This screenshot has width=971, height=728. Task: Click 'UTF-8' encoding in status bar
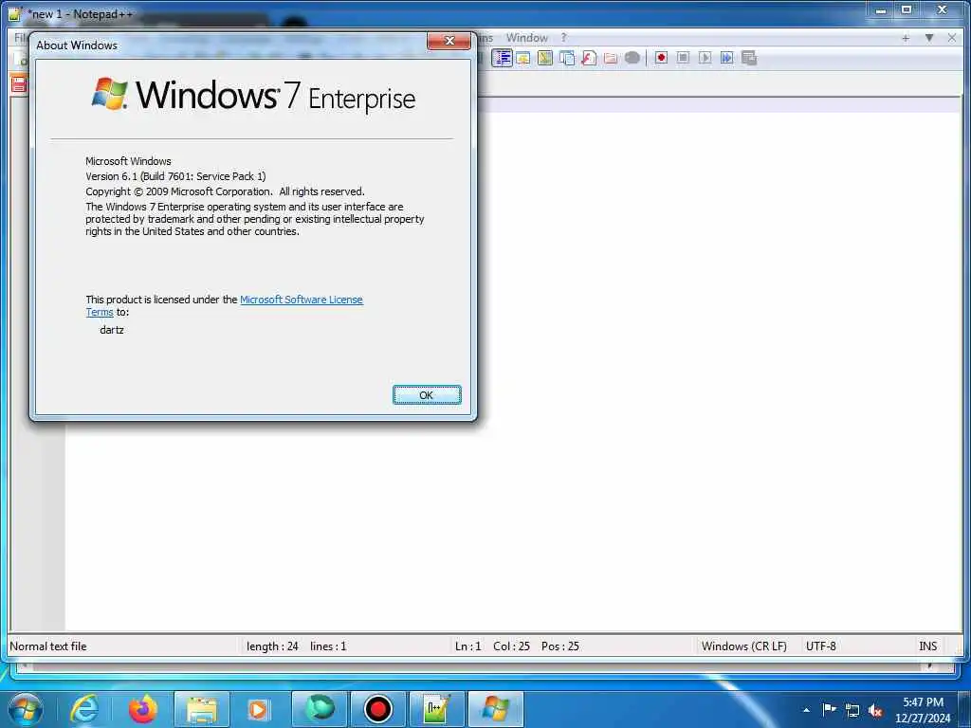[821, 646]
